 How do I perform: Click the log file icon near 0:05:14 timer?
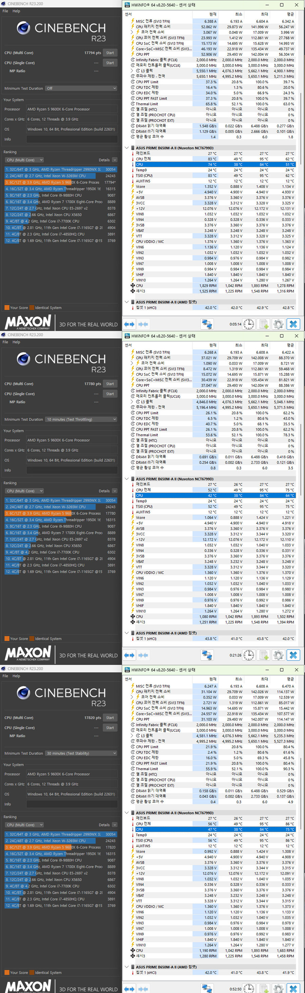[263, 324]
